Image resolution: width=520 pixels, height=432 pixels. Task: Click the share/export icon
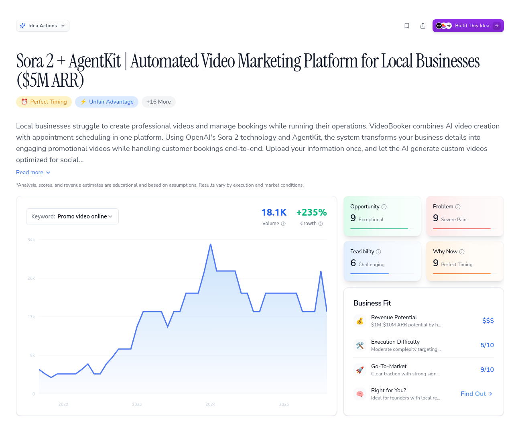(x=423, y=26)
